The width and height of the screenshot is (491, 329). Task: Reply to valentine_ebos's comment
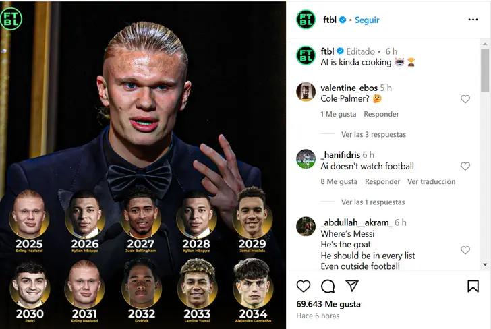381,115
